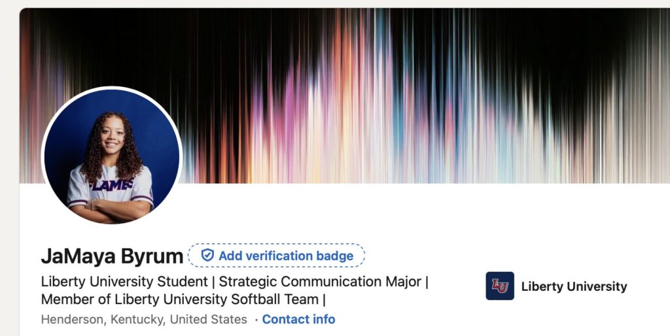Image resolution: width=670 pixels, height=336 pixels.
Task: Open the Liberty University school name link
Action: pos(574,286)
